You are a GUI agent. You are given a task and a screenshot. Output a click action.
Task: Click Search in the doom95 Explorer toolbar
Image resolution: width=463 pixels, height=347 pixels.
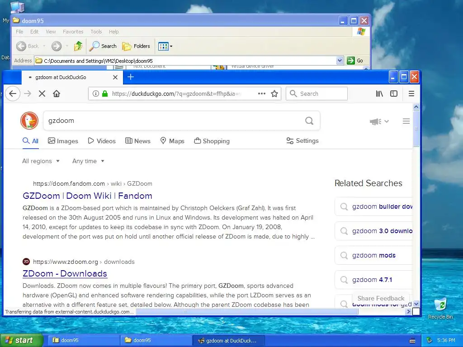coord(103,46)
